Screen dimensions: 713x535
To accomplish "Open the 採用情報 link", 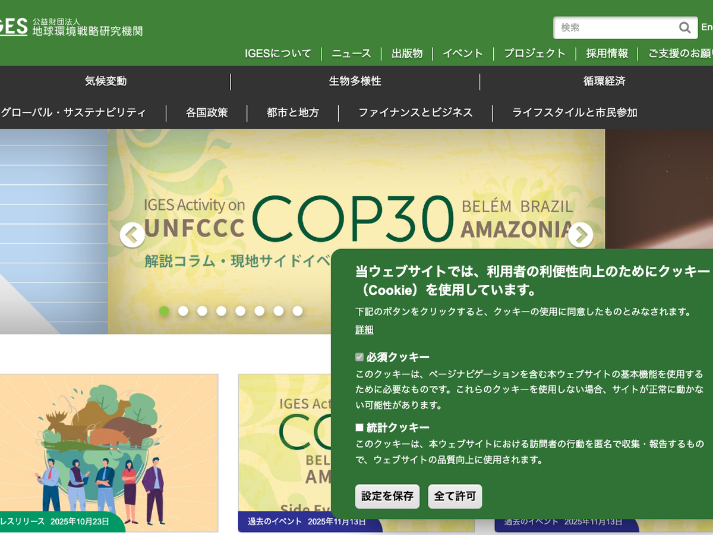I will pyautogui.click(x=607, y=53).
